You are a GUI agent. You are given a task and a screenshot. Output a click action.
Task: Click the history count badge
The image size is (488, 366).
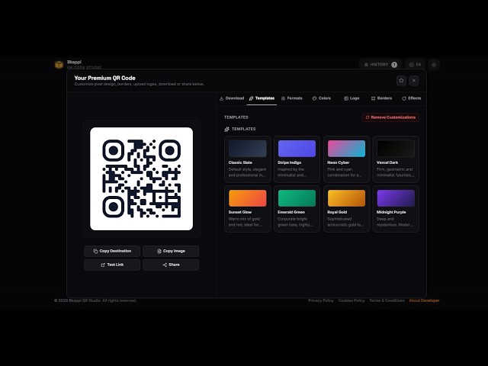pos(394,65)
